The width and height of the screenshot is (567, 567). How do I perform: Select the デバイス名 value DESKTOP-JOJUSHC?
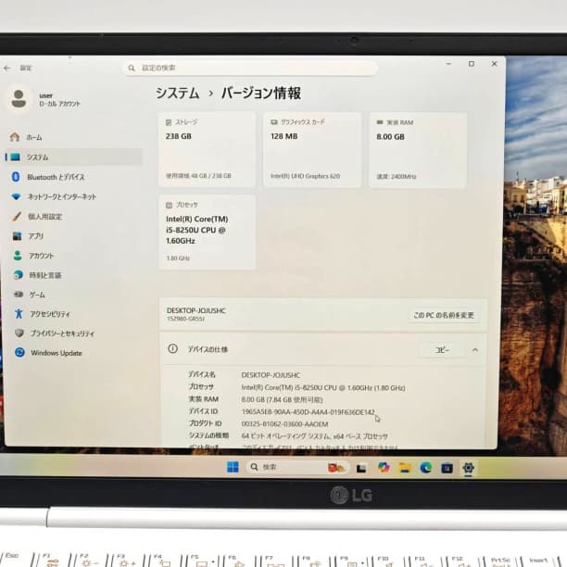click(x=271, y=375)
